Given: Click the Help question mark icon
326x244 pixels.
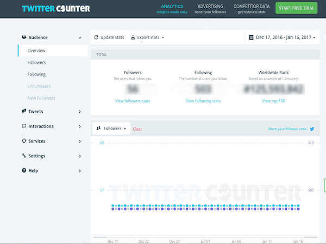Looking at the screenshot, I should [24, 170].
